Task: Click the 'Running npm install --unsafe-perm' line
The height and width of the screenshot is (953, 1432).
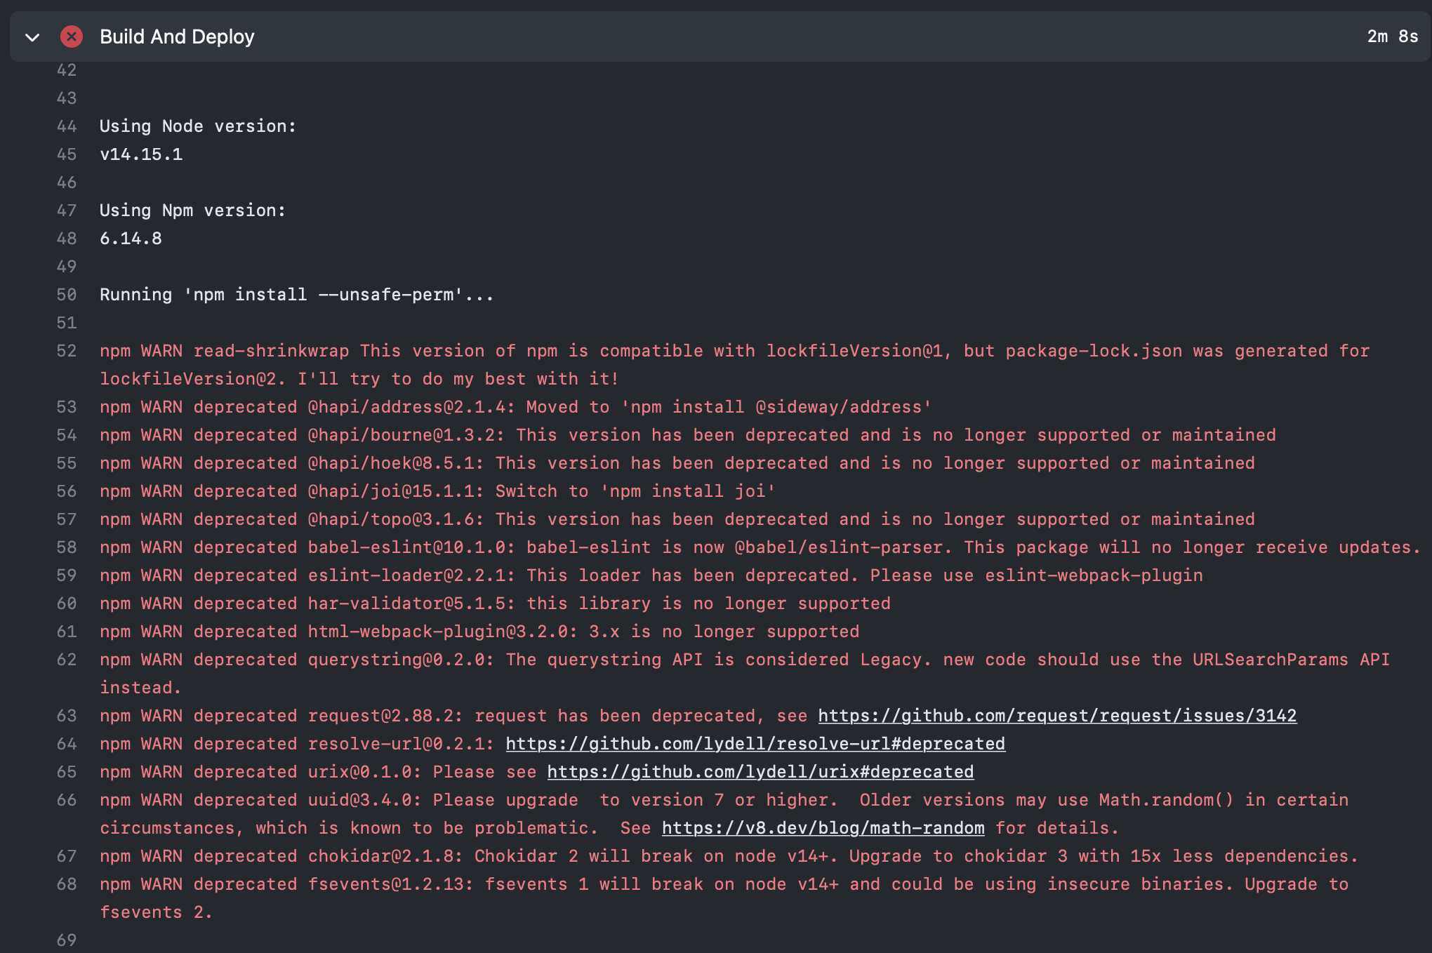Action: click(297, 295)
